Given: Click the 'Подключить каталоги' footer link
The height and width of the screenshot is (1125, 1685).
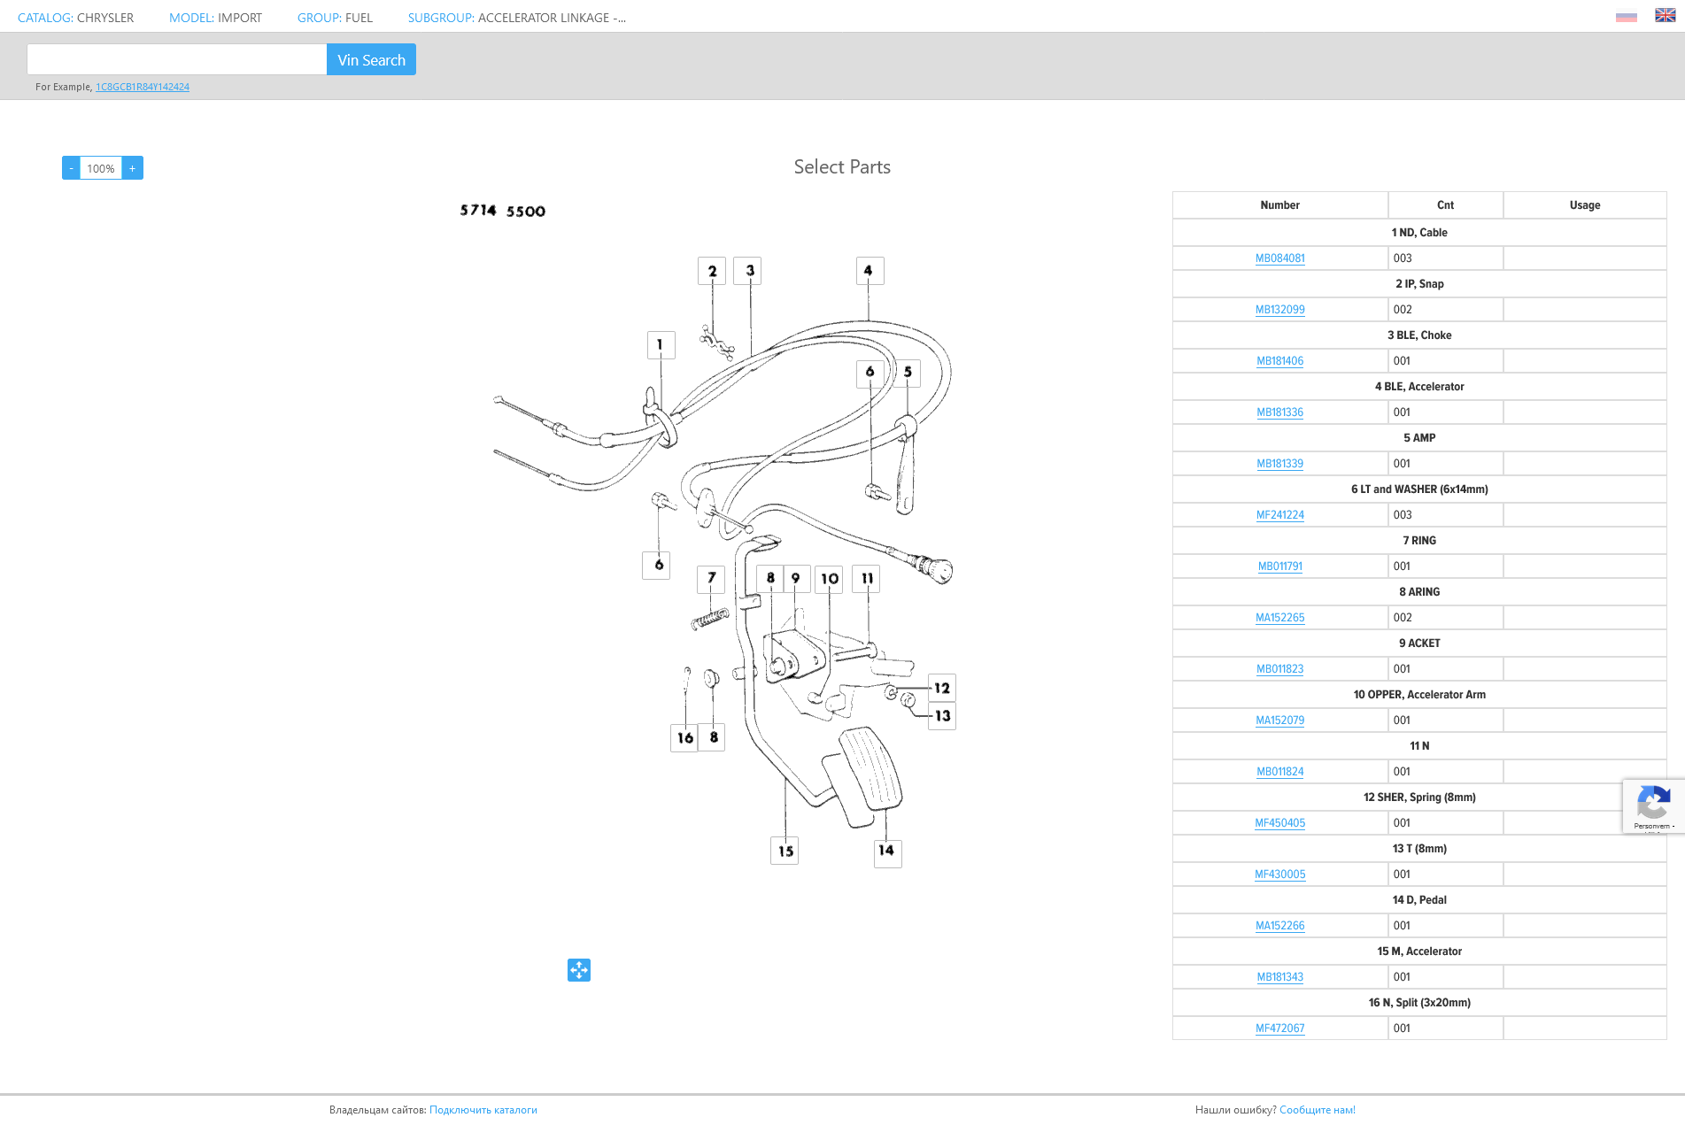Looking at the screenshot, I should tap(483, 1110).
